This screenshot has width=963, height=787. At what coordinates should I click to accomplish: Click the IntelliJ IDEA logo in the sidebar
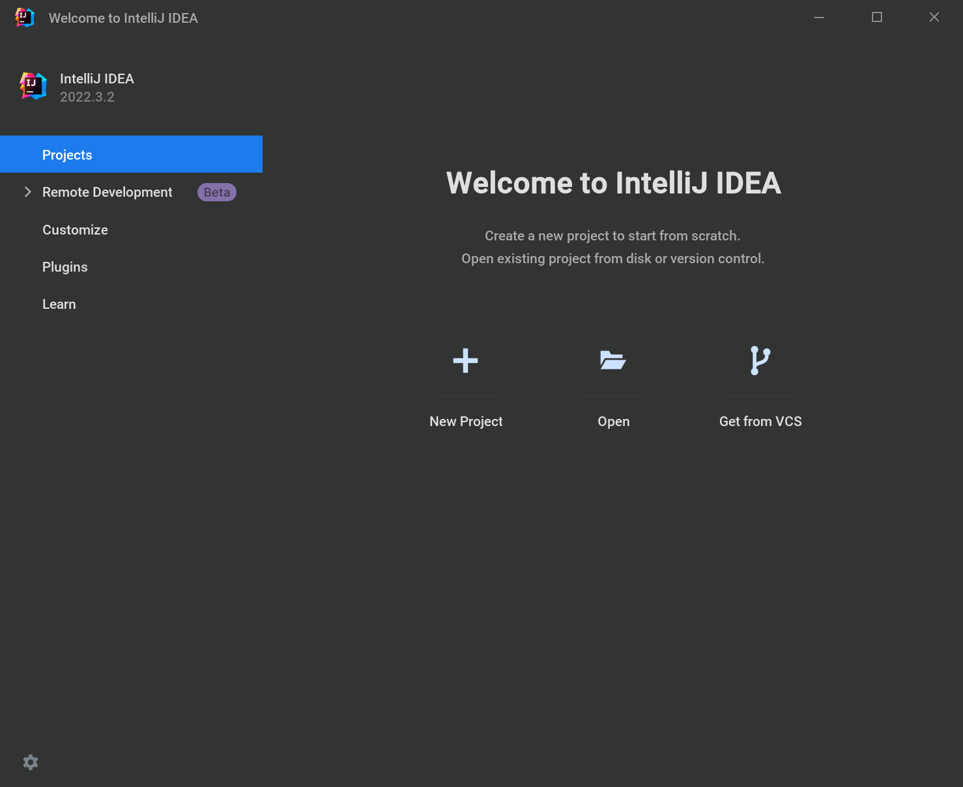click(33, 86)
